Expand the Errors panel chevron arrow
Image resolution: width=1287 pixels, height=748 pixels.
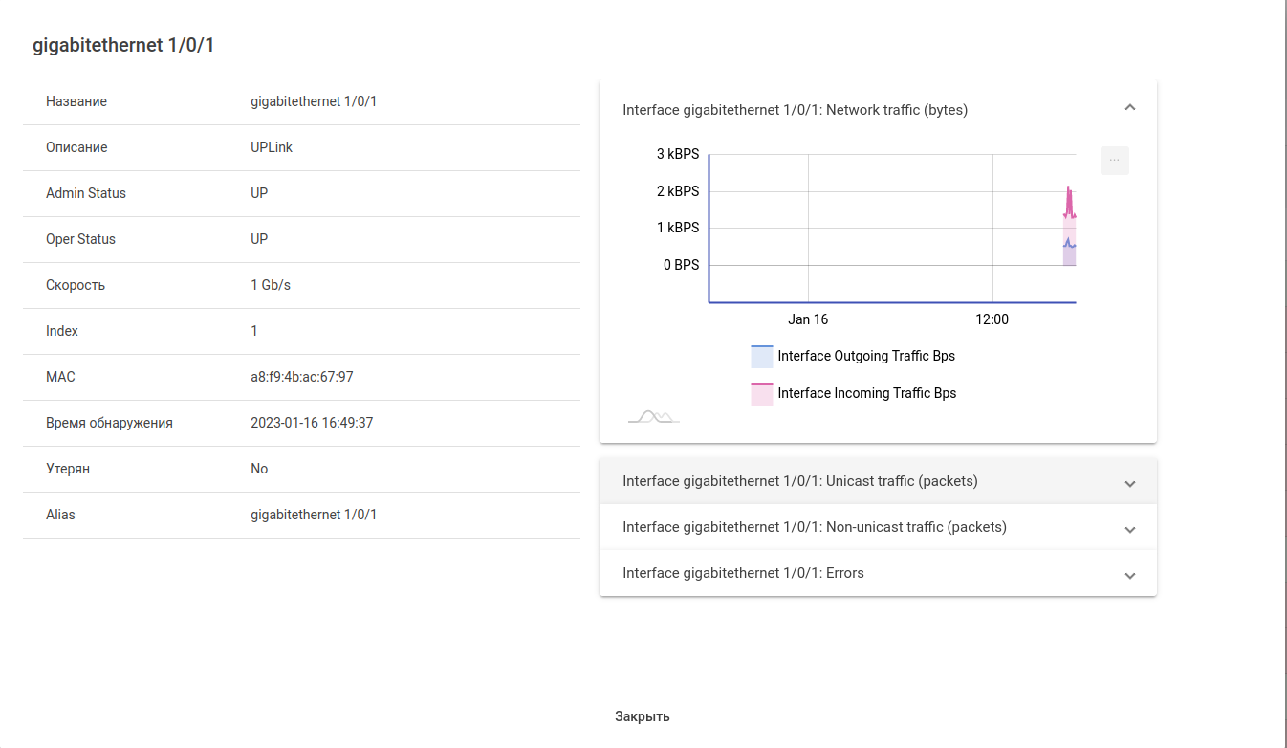1129,575
